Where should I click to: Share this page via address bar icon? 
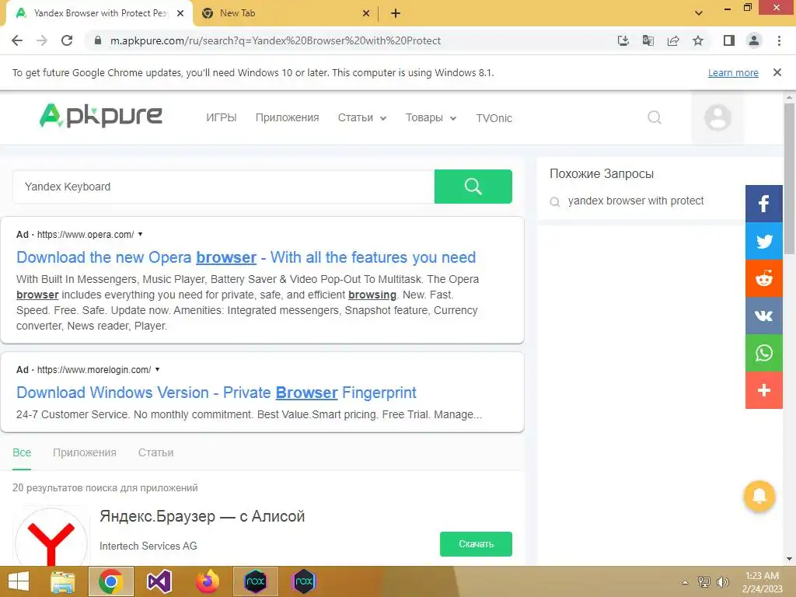[x=673, y=40]
